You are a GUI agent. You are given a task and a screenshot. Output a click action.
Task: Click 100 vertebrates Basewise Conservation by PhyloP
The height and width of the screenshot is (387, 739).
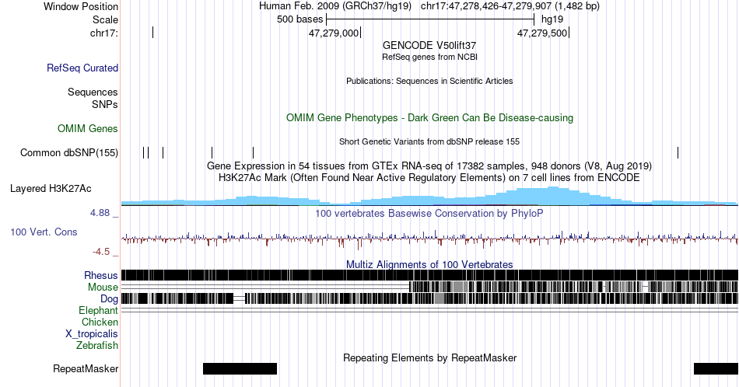tap(429, 213)
